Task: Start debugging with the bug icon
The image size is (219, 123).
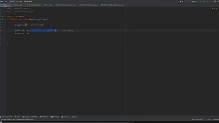Action: click(204, 1)
